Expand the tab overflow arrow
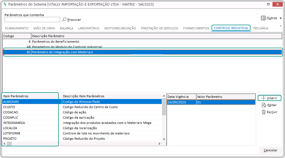The image size is (285, 158). (281, 26)
